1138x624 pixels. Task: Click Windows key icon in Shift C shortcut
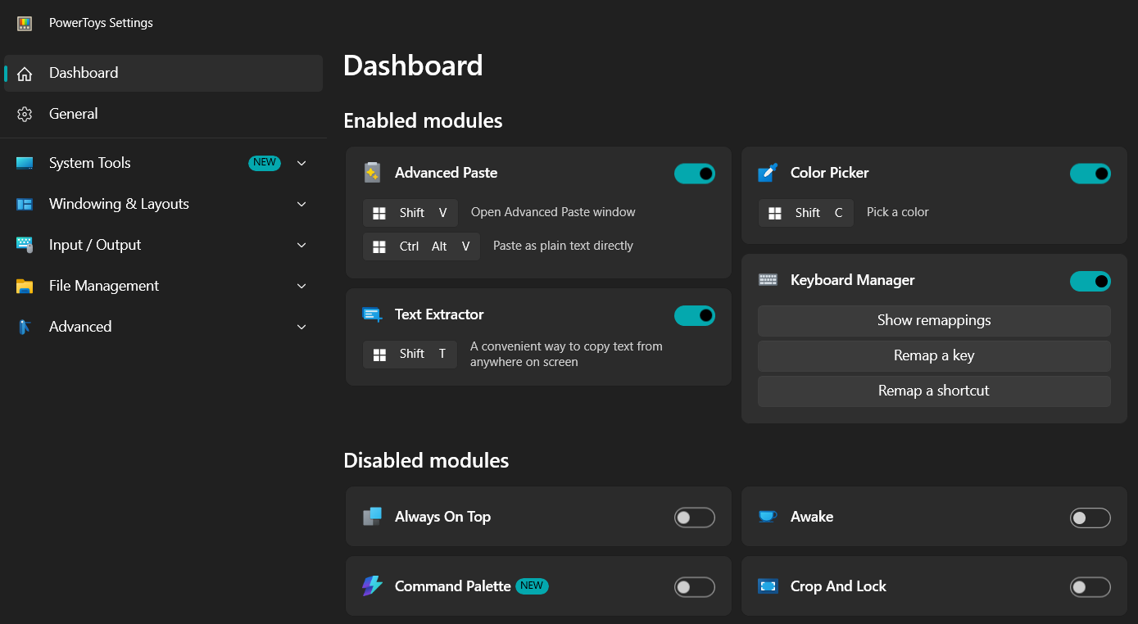click(x=775, y=214)
